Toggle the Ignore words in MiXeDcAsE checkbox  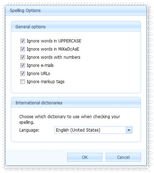(23, 49)
